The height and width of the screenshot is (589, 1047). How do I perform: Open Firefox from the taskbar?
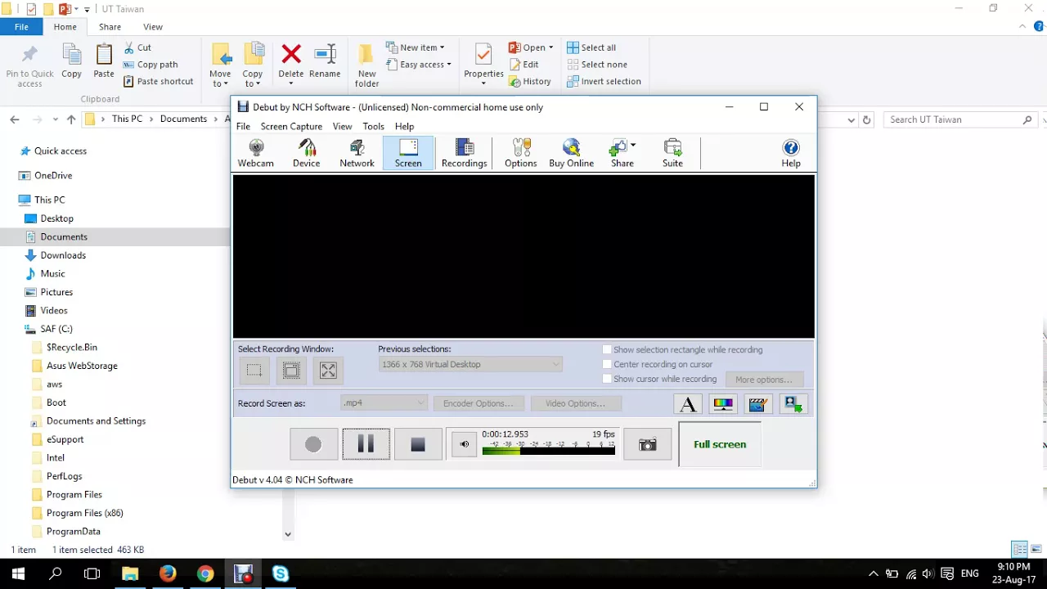point(168,573)
